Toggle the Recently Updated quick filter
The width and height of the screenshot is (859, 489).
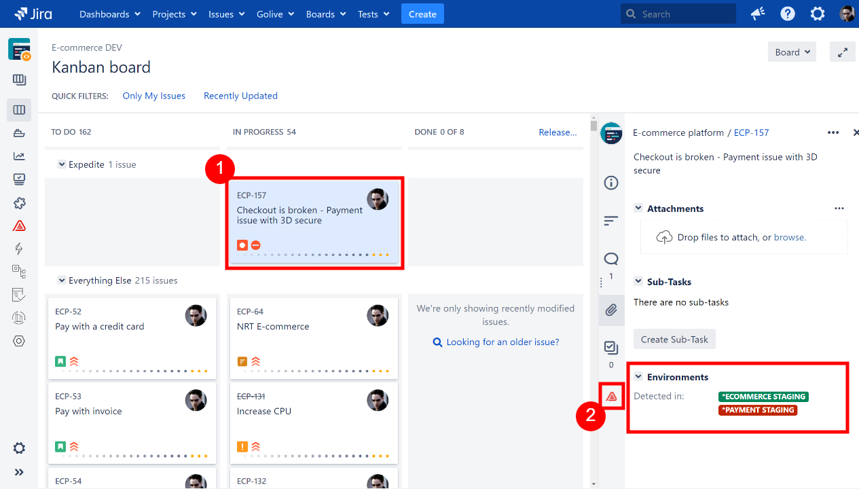[240, 96]
